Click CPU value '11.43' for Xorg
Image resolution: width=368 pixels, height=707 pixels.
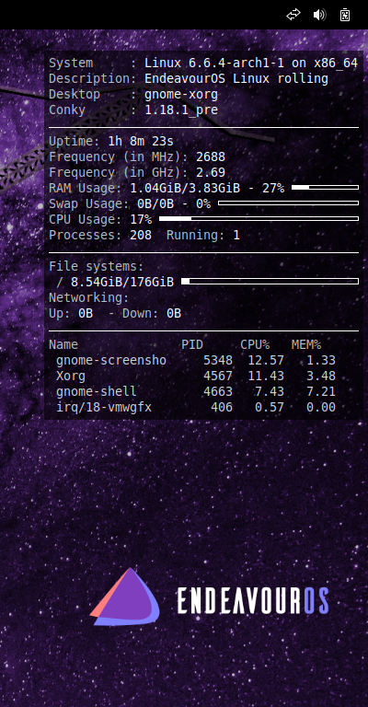(266, 376)
